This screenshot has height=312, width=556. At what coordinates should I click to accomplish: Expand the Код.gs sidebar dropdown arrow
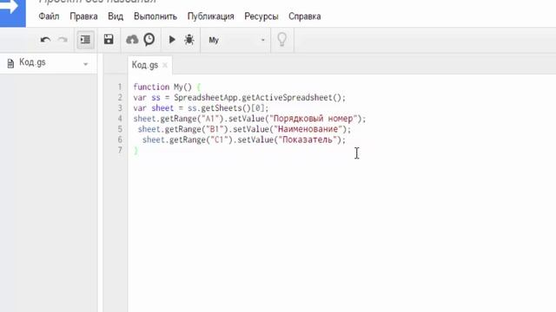point(85,64)
